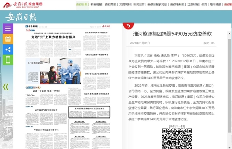Click the date text 2023年01月05日
The image size is (232, 149).
click(x=140, y=43)
